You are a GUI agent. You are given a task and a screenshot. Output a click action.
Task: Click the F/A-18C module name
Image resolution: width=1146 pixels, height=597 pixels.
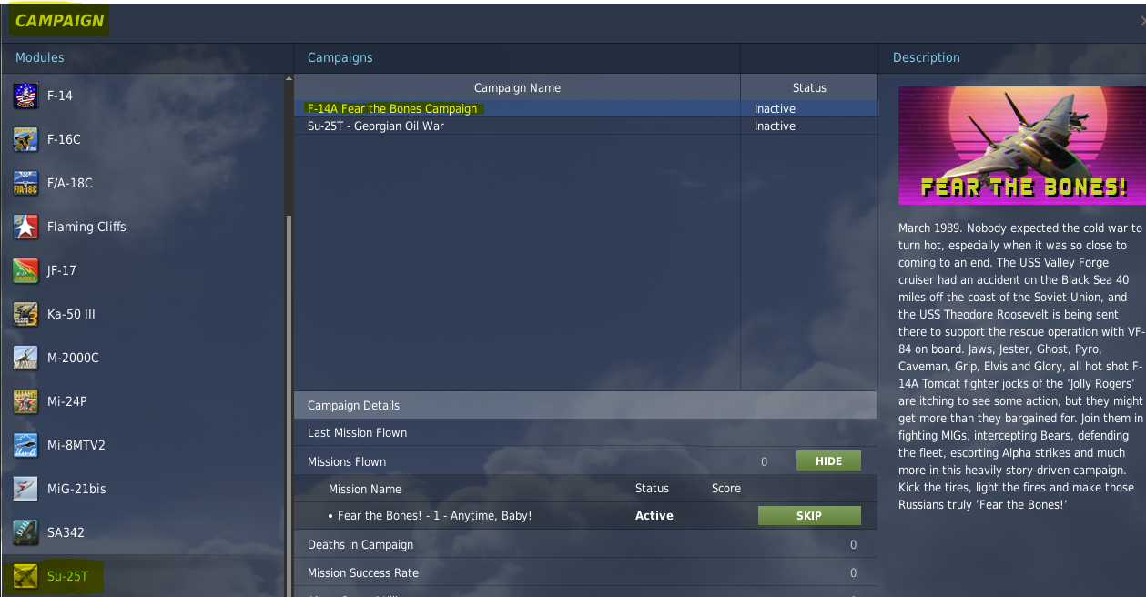[x=70, y=183]
